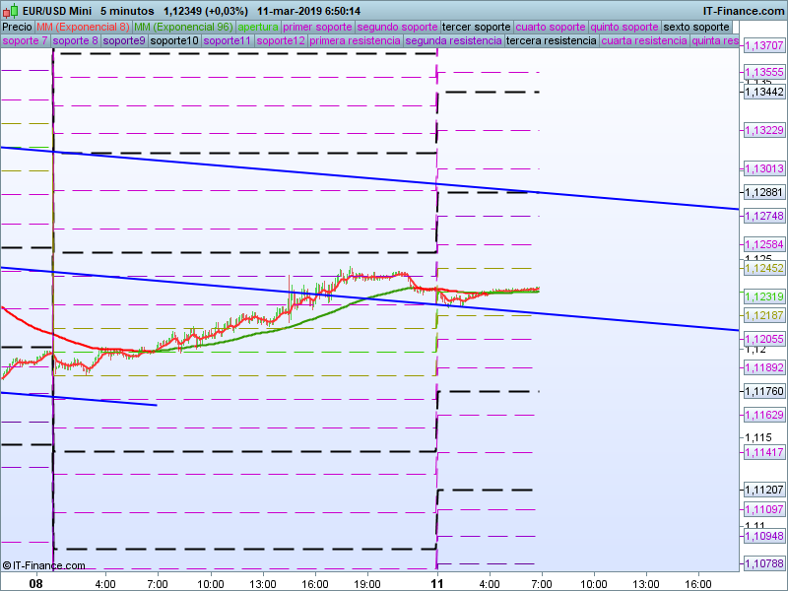Click the 1,13707 price label on axis

pyautogui.click(x=762, y=45)
